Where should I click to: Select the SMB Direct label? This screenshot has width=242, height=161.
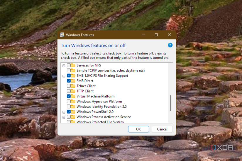click(85, 81)
